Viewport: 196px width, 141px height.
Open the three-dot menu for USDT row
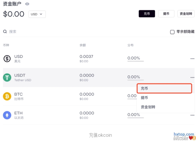coord(192,77)
